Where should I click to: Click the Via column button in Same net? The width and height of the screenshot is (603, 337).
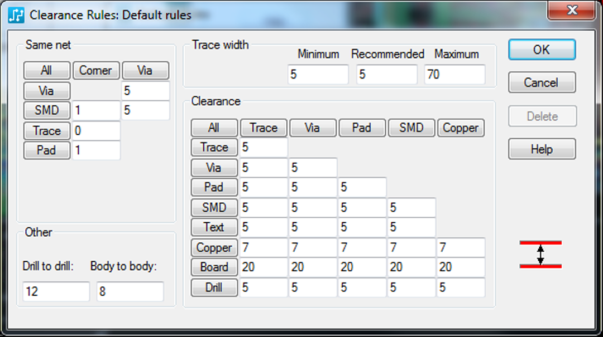click(145, 71)
